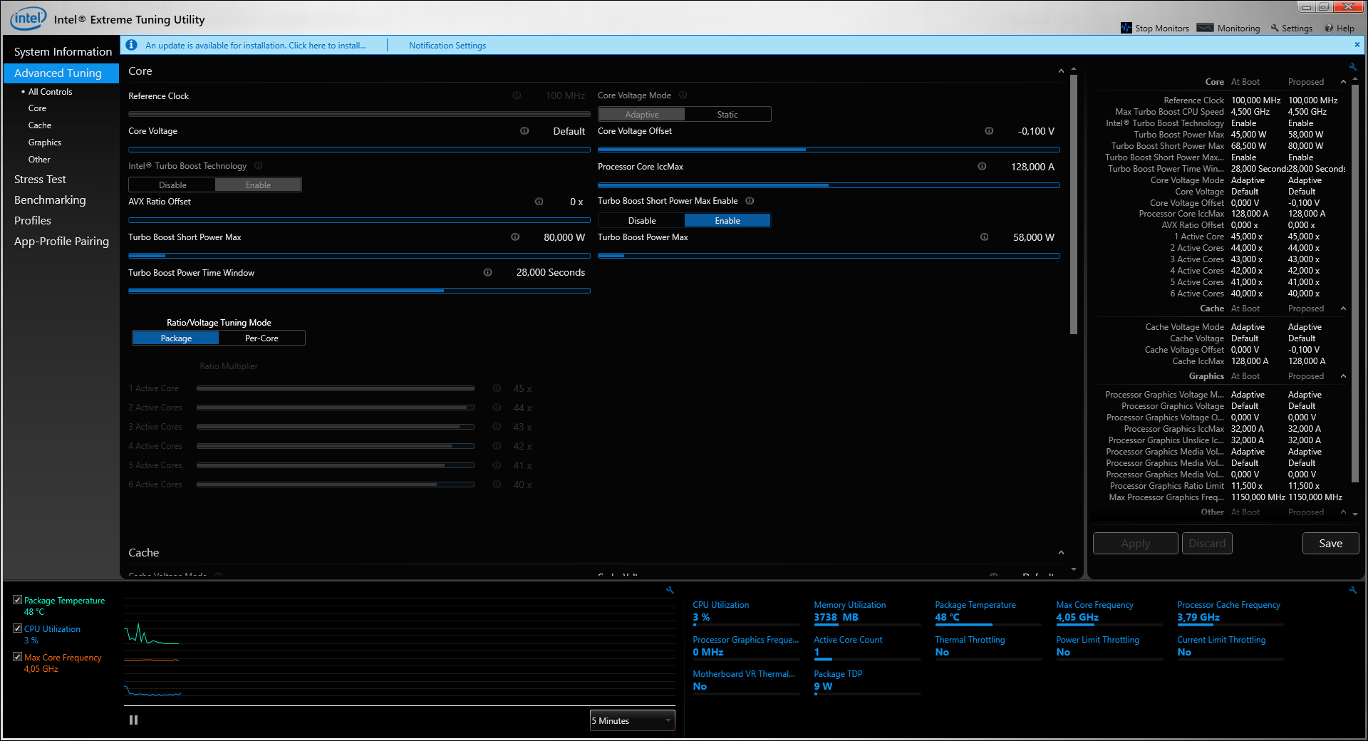This screenshot has height=741, width=1368.
Task: Uncheck CPU Utilization graph checkbox
Action: (17, 628)
